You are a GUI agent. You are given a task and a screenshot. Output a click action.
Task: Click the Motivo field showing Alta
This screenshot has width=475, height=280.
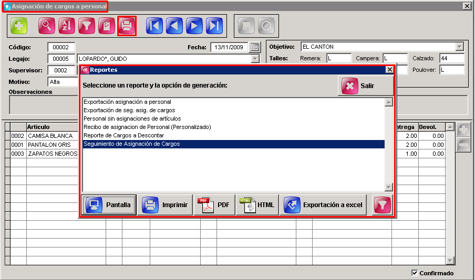(x=63, y=82)
